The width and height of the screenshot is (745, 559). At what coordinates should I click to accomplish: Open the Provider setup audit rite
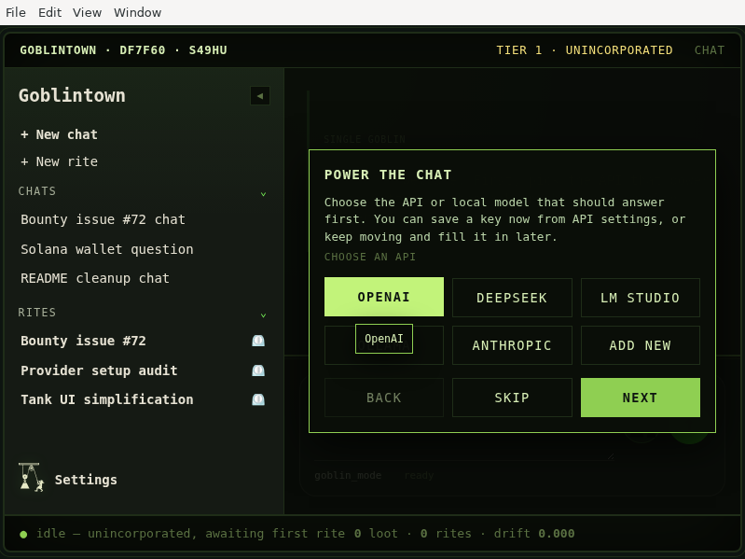point(99,370)
